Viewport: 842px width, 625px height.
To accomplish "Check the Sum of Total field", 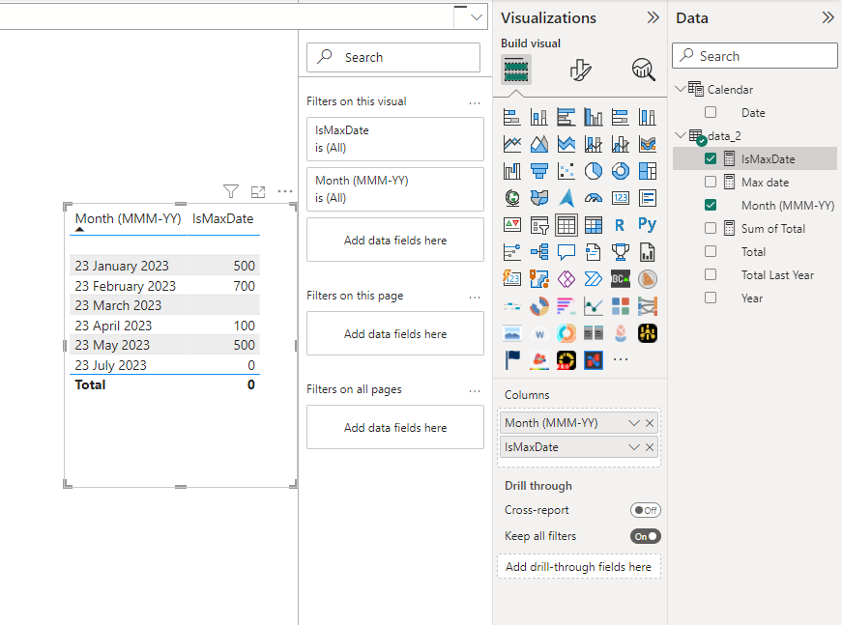I will 711,229.
